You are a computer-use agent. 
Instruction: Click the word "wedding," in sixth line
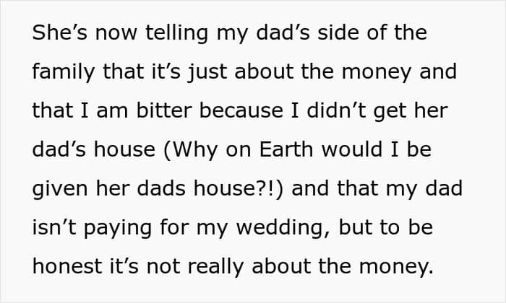click(284, 229)
